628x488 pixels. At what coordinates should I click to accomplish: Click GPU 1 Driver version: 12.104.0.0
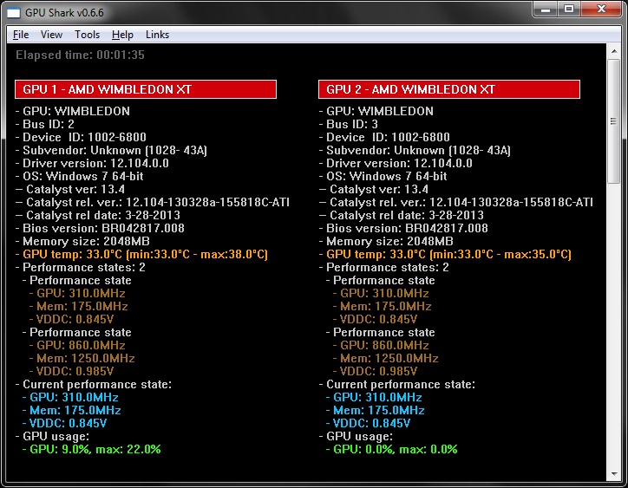92,163
